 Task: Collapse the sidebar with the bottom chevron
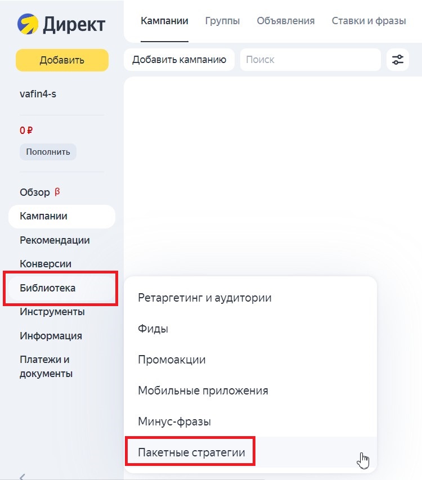click(23, 476)
